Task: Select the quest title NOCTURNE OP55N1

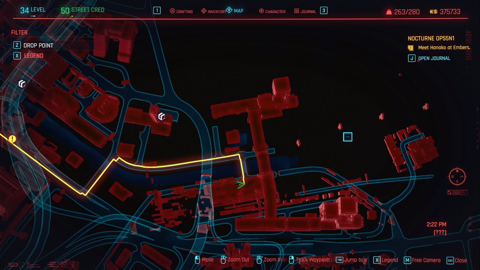Action: [x=431, y=38]
